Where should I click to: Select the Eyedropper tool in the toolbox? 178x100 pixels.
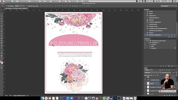(x=1, y=24)
